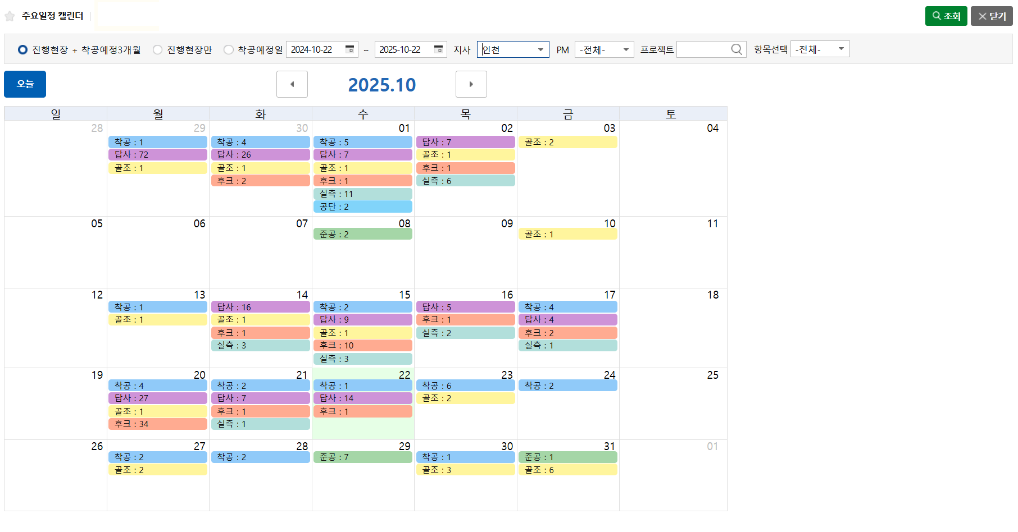Screen dimensions: 1018x532
Task: Select 진행현장 + 착공예정3개월 radio option
Action: tap(23, 50)
